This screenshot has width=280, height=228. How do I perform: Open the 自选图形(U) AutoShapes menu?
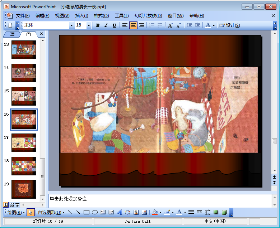51,212
